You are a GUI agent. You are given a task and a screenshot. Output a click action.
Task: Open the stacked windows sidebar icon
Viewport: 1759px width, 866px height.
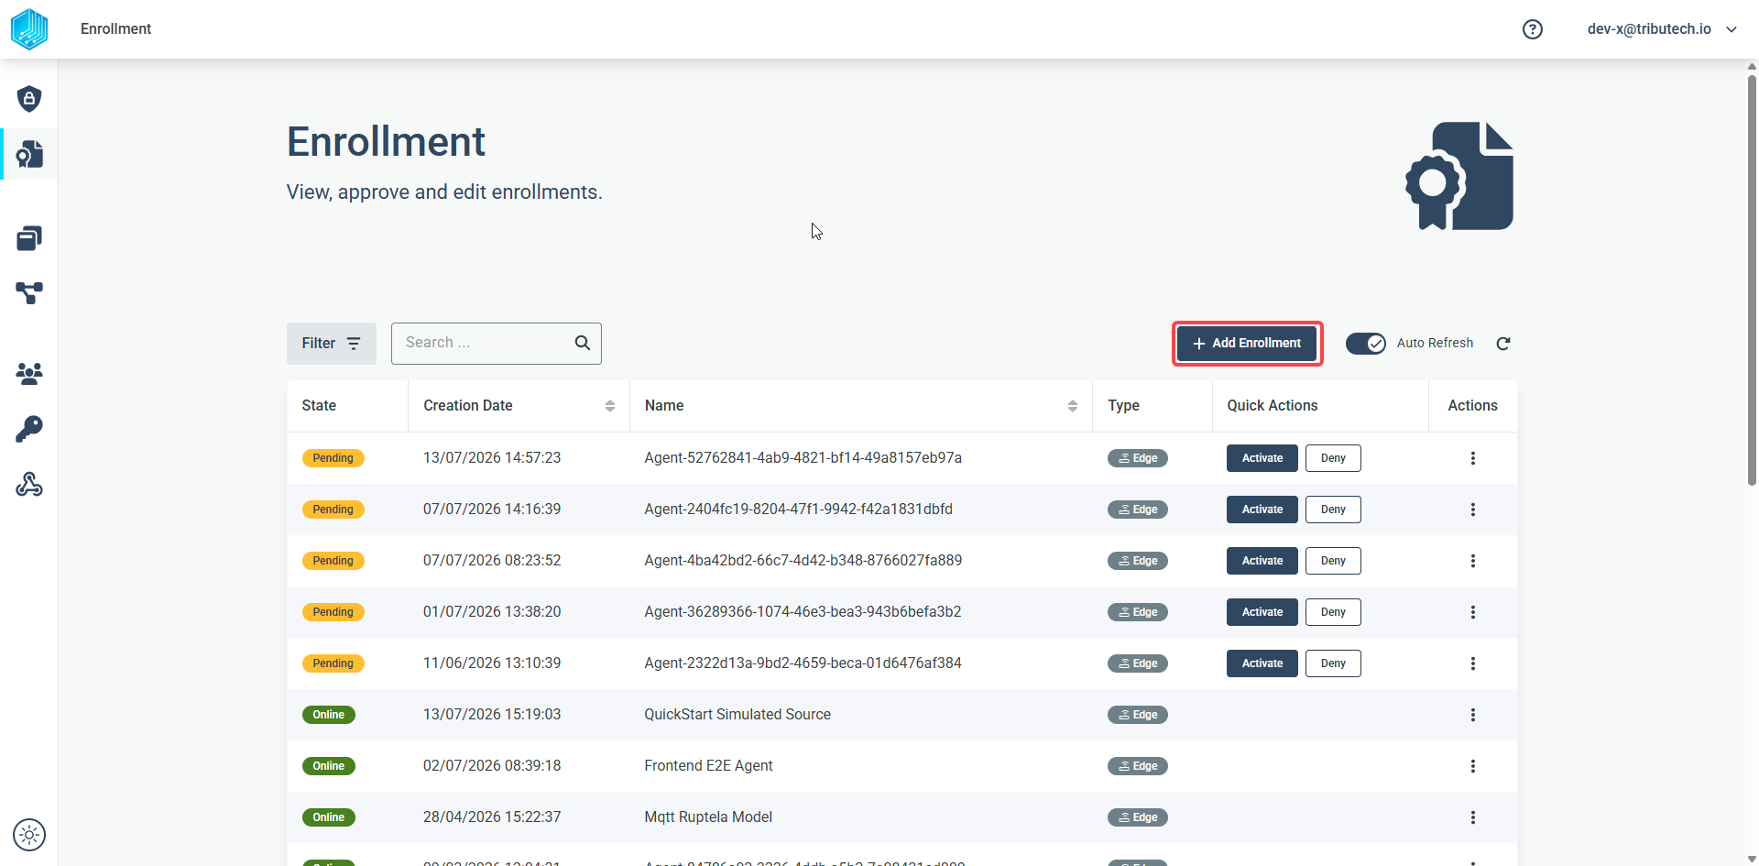tap(29, 238)
